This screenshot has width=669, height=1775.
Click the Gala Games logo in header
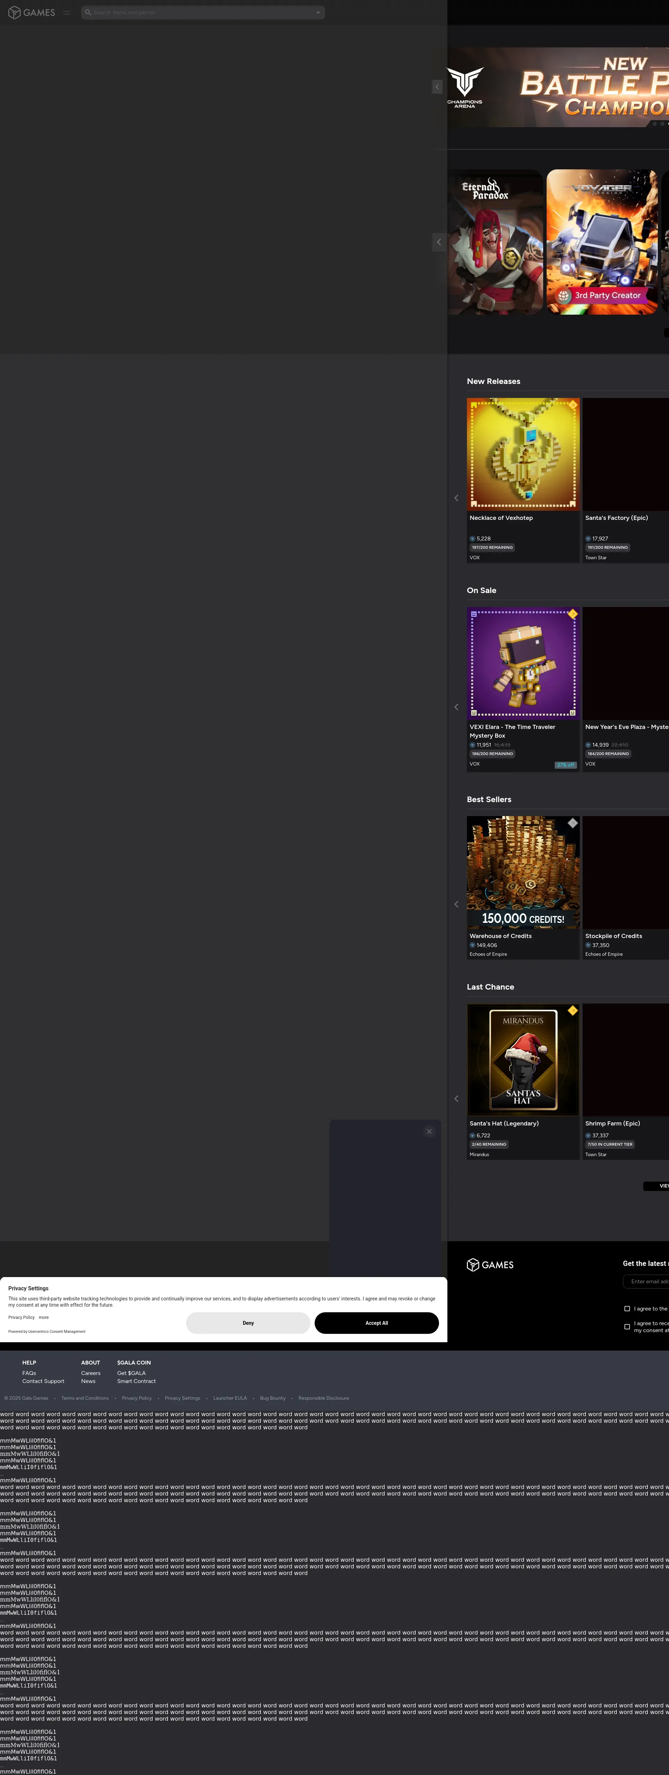click(x=31, y=13)
